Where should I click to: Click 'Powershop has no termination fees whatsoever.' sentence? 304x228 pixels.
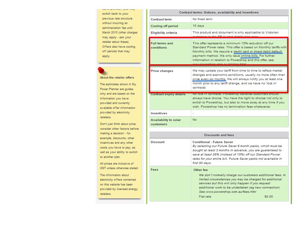236,107
